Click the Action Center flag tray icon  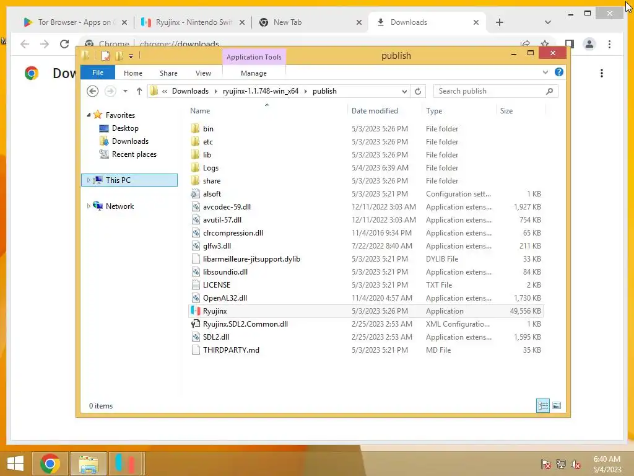[x=546, y=464]
